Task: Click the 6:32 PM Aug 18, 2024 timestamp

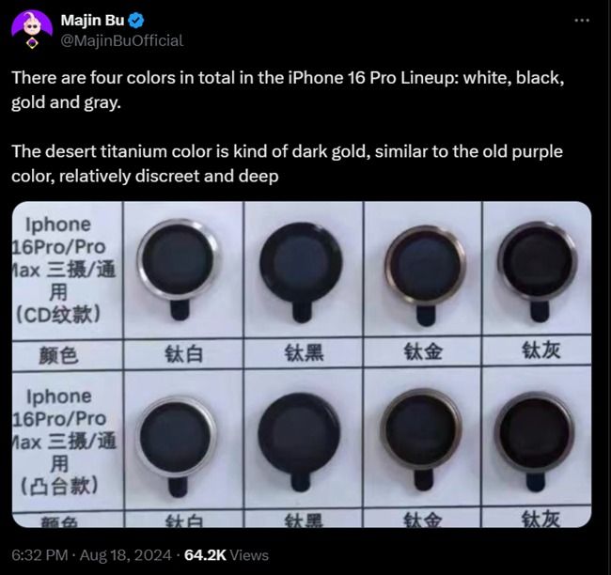Action: pyautogui.click(x=91, y=554)
